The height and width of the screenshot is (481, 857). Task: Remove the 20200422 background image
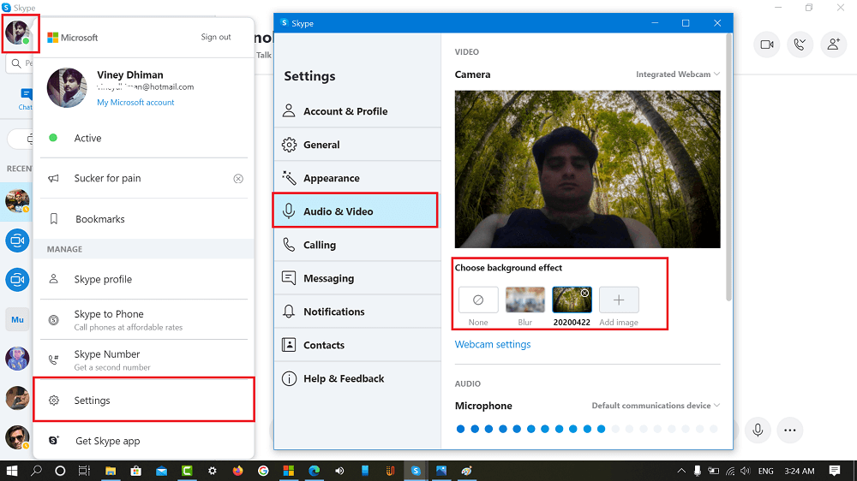(x=584, y=294)
